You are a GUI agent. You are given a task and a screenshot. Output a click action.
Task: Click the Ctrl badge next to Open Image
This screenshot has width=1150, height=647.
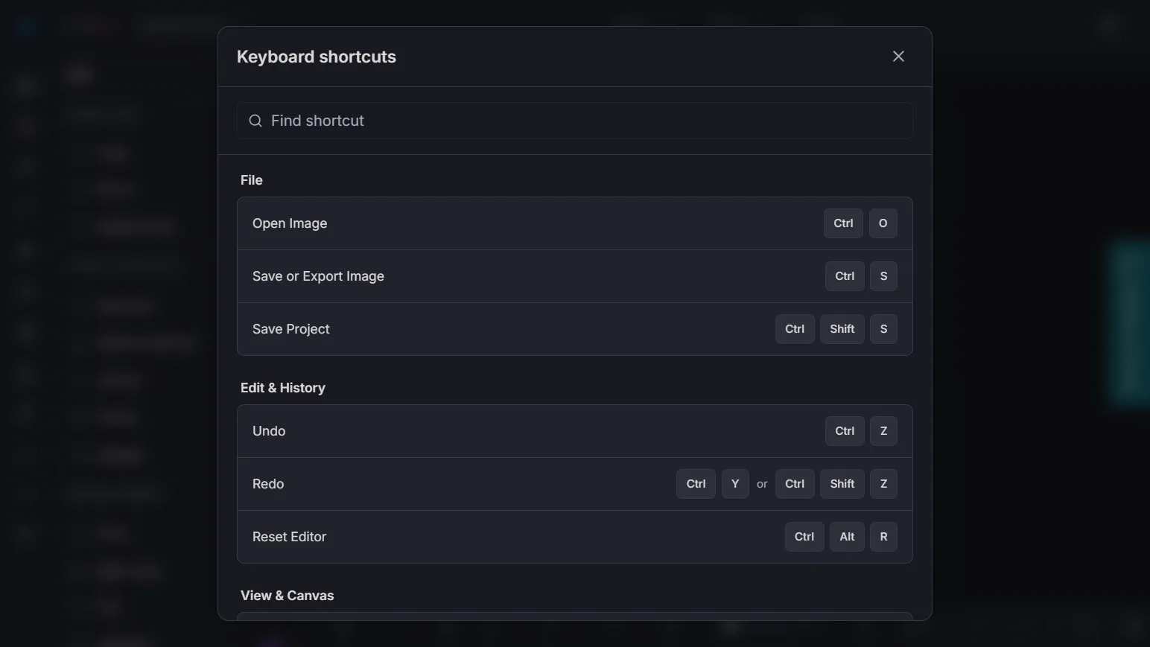point(842,223)
